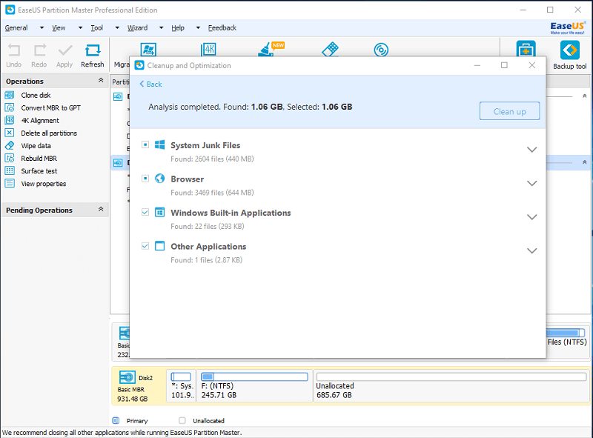Screen dimensions: 593x438
Task: Click the Surface test icon
Action: click(x=10, y=170)
